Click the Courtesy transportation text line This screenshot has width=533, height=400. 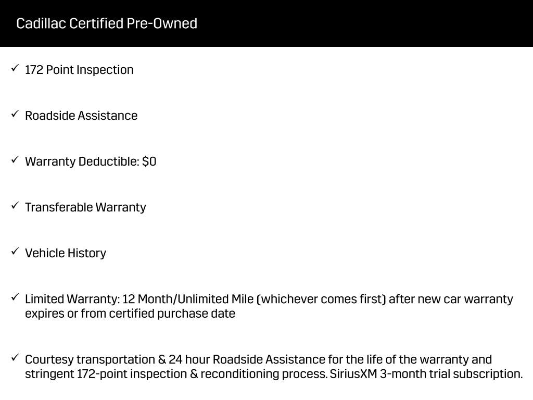(x=258, y=359)
